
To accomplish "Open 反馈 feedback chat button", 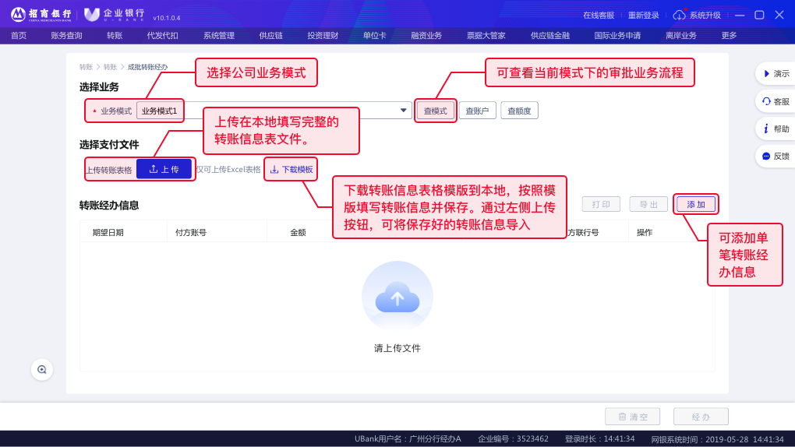I will [x=776, y=156].
